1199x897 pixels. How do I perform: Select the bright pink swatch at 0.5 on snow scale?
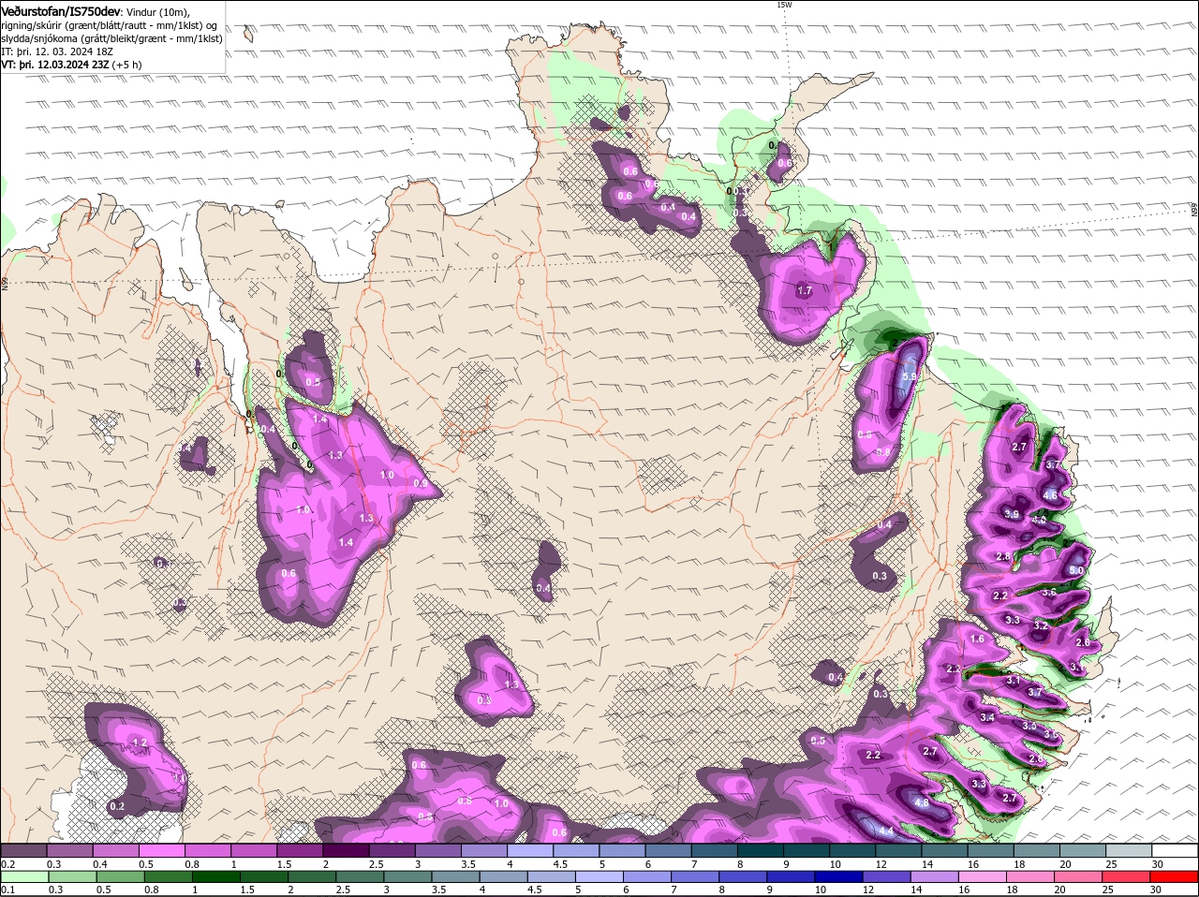click(161, 851)
